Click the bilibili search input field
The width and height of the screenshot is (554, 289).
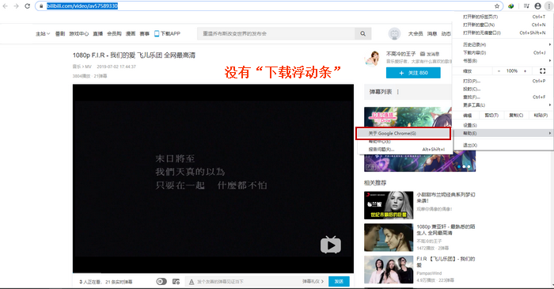pyautogui.click(x=276, y=33)
